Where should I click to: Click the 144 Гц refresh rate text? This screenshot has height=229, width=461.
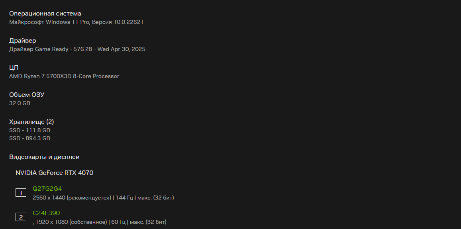(x=124, y=198)
